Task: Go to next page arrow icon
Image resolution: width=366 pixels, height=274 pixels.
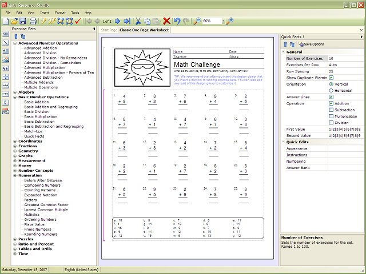Action: (118, 21)
